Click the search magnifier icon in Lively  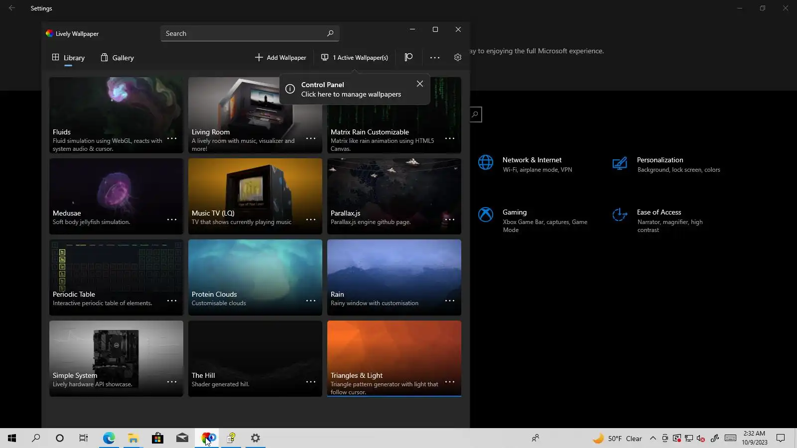pos(330,33)
